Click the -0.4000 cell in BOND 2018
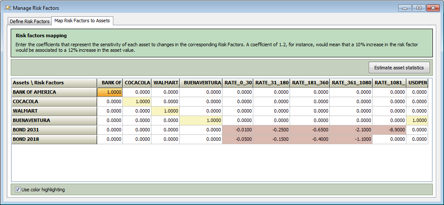The image size is (444, 205). click(x=310, y=140)
